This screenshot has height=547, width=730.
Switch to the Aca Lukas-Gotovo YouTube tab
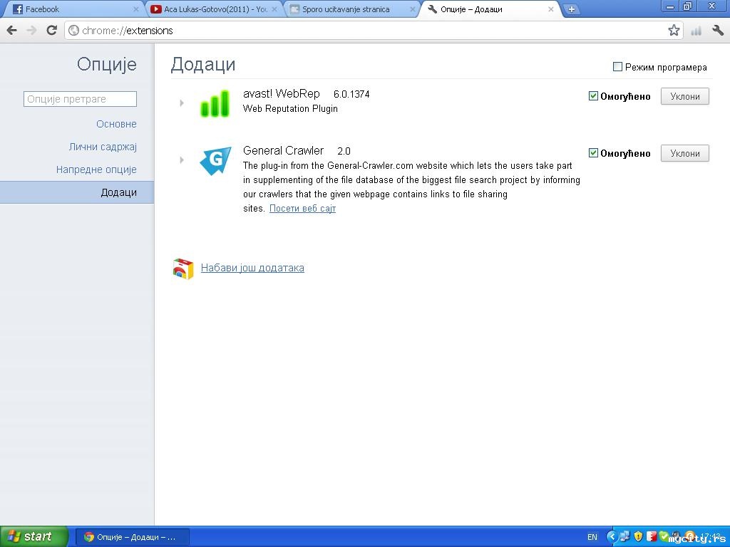215,9
